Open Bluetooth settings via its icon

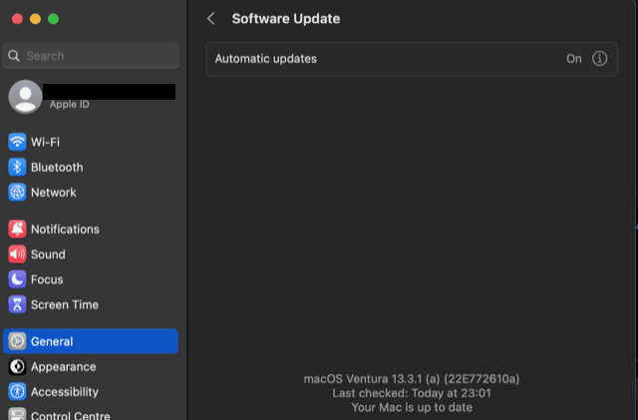17,168
